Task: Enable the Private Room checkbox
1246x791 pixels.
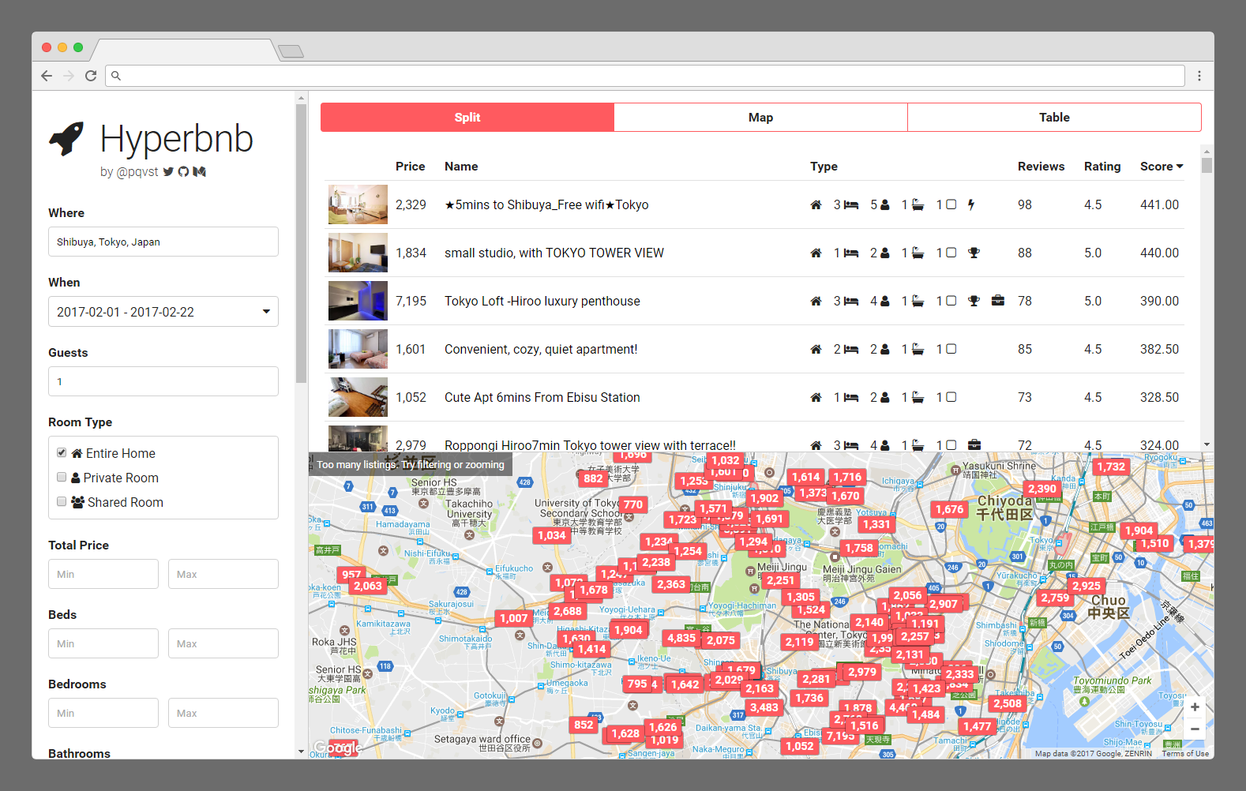Action: click(x=62, y=477)
